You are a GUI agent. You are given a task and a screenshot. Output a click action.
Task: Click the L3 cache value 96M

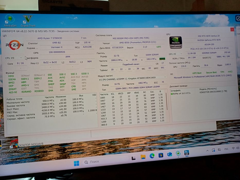point(89,61)
